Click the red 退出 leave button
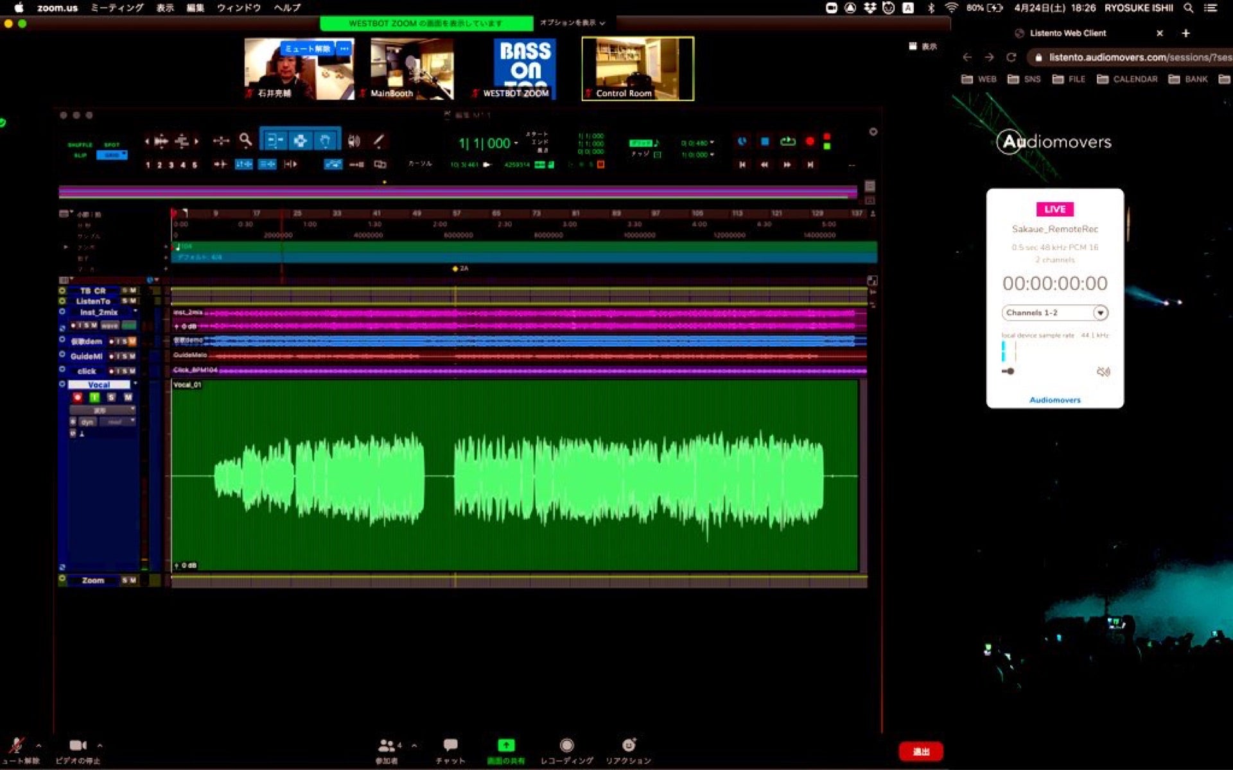This screenshot has width=1233, height=770. click(921, 751)
